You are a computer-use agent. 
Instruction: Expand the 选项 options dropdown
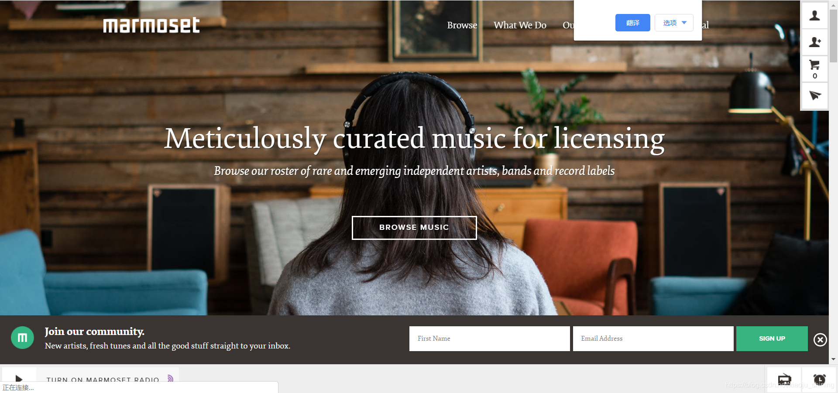pos(674,23)
